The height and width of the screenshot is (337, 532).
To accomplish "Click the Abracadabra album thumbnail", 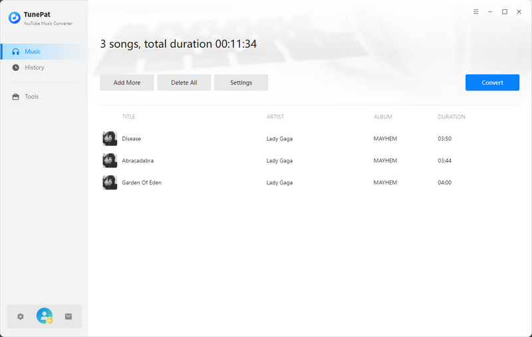I will tap(110, 160).
